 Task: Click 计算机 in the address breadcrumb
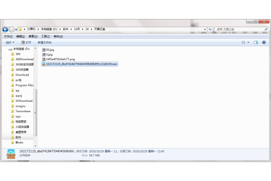[x=31, y=29]
